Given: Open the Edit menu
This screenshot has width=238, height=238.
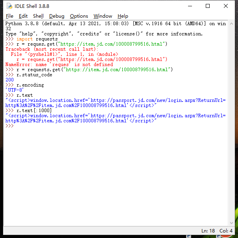Looking at the screenshot, I should [23, 16].
